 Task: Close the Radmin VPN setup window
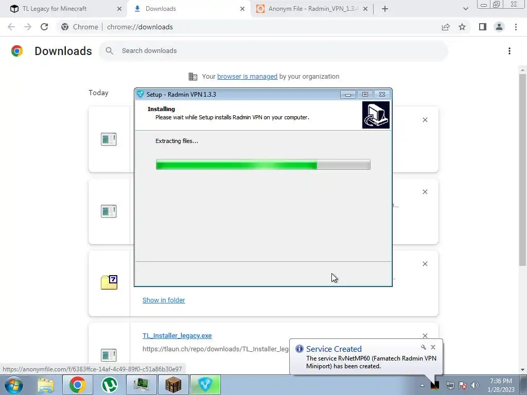click(382, 95)
